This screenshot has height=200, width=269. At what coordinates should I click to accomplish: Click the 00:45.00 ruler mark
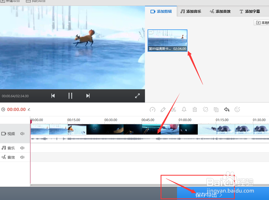[148, 120]
